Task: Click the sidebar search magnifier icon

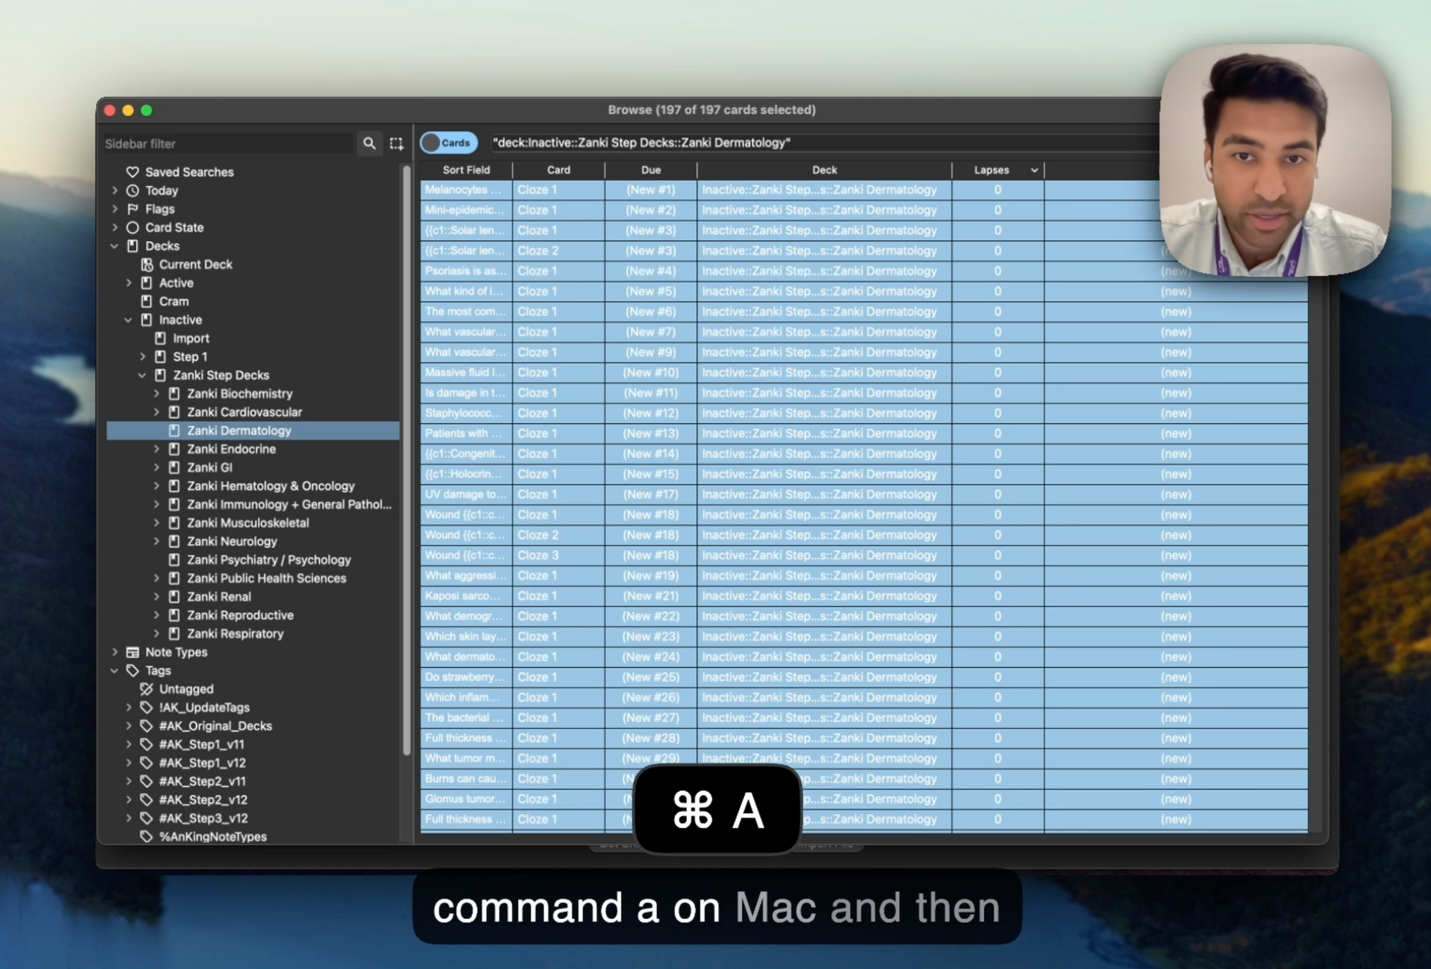Action: (x=369, y=143)
